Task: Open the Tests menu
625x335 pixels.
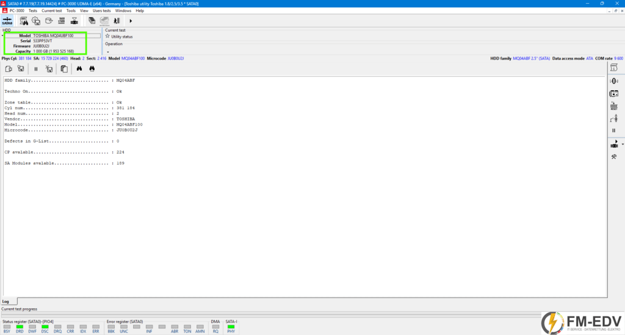Action: (x=33, y=11)
